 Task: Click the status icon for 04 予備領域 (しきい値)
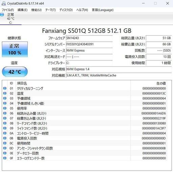(5, 103)
